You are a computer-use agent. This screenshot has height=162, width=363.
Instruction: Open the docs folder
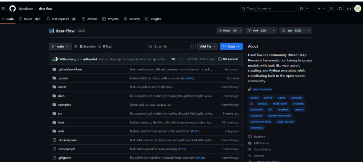pos(61,96)
